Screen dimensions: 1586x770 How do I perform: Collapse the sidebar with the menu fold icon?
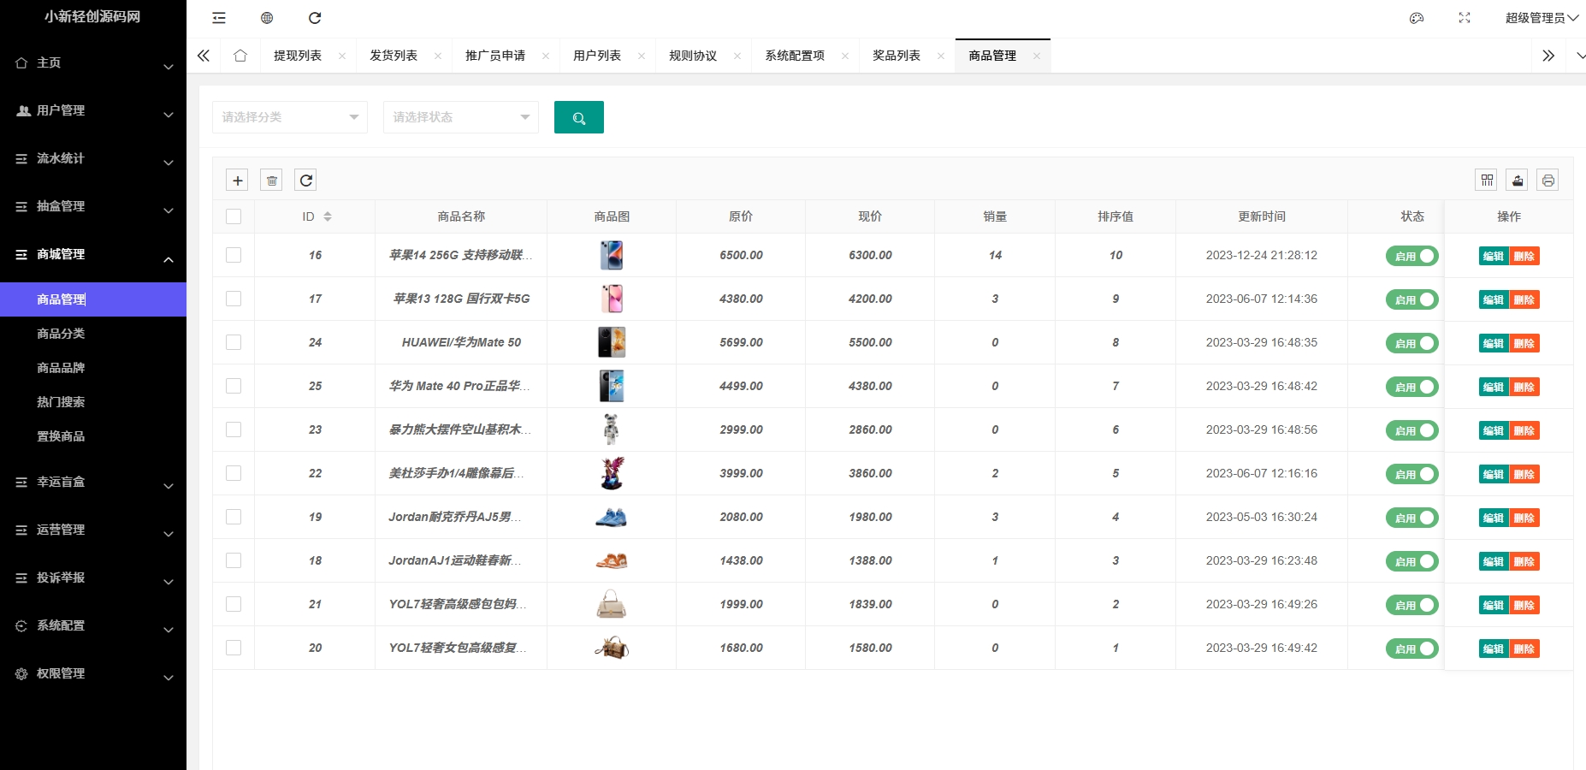[219, 18]
